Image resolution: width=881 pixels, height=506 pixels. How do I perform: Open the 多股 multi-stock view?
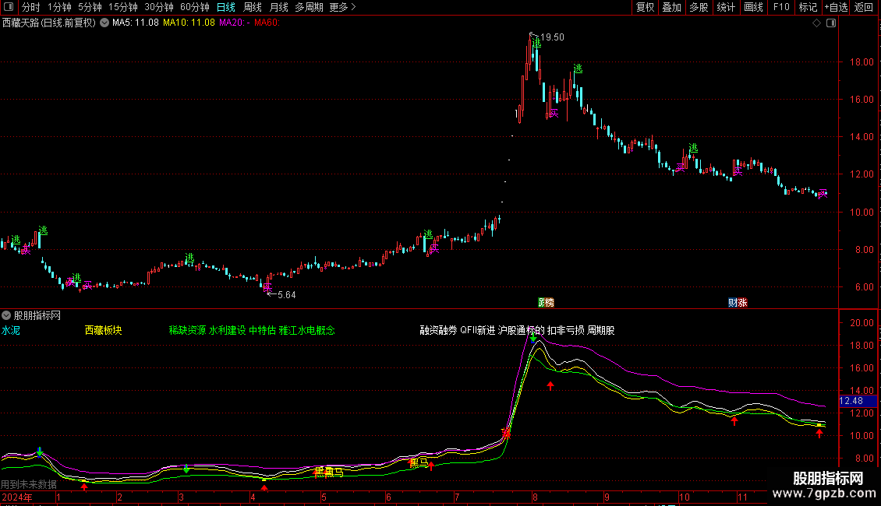click(x=699, y=7)
